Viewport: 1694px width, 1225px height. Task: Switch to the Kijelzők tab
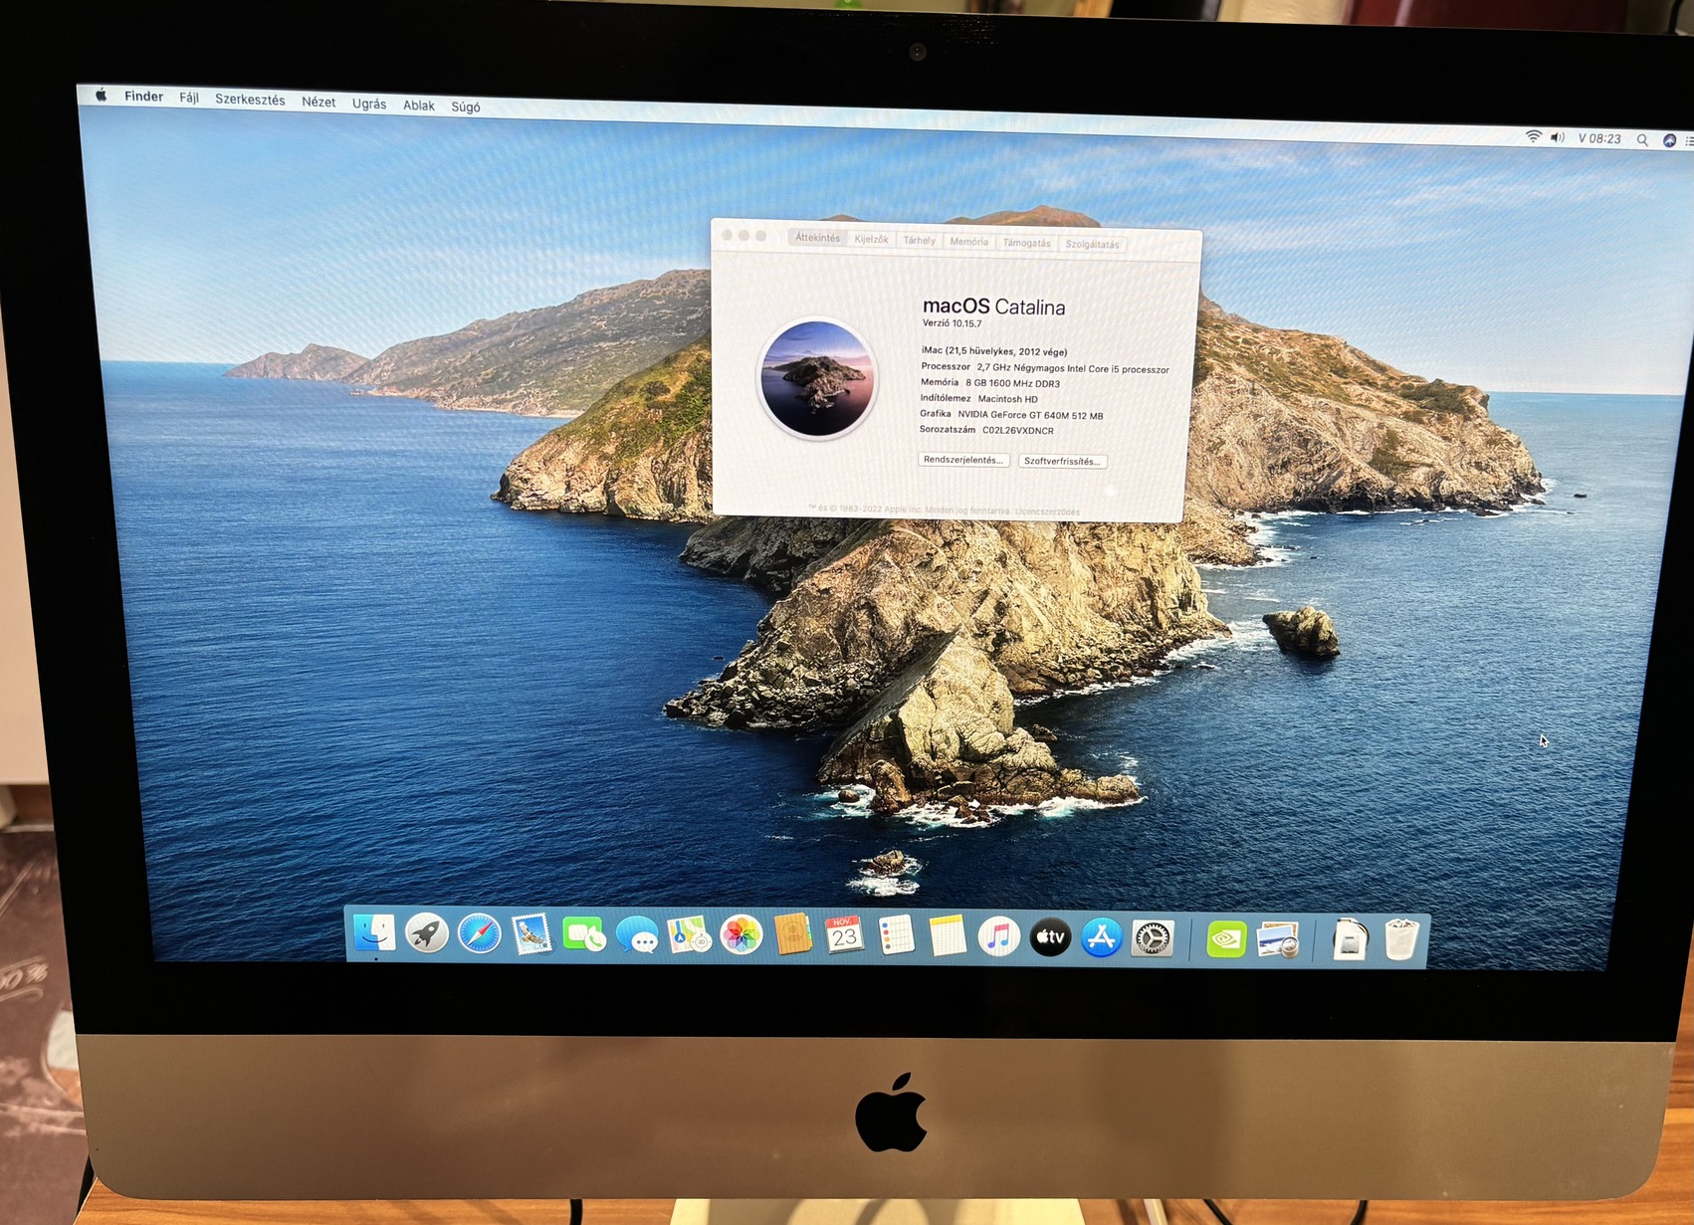(871, 239)
